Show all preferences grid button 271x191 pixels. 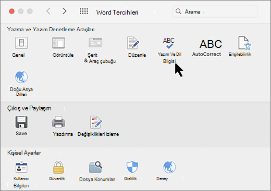(84, 11)
